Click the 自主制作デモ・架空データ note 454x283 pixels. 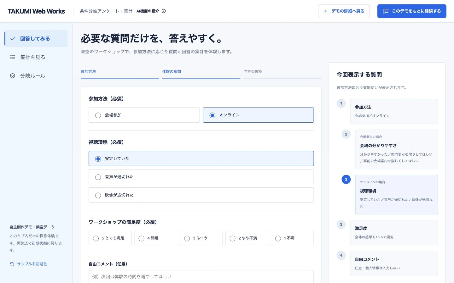(32, 227)
